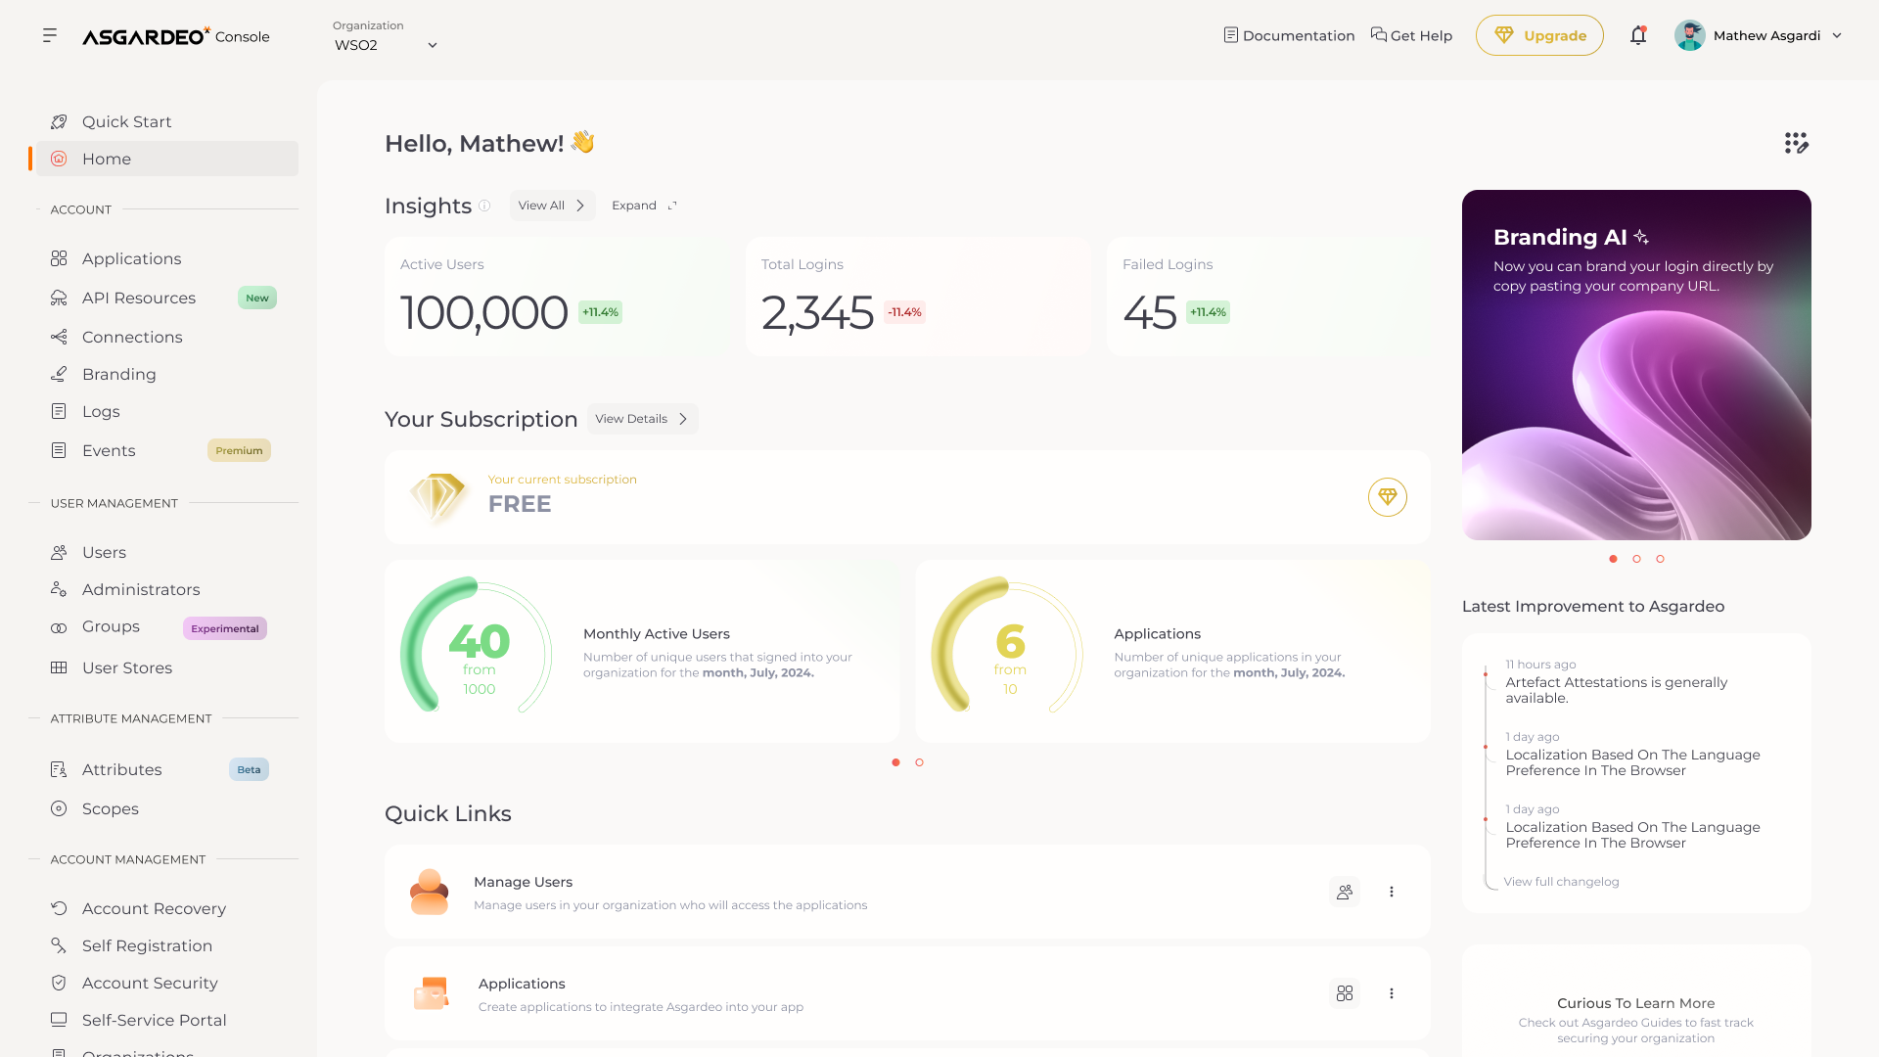This screenshot has width=1879, height=1057.
Task: Select second Branding AI carousel dot
Action: tap(1636, 560)
